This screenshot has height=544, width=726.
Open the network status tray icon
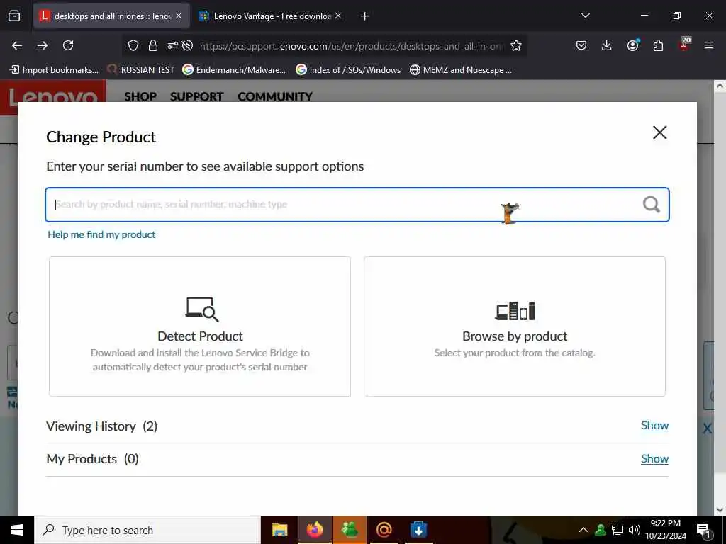[618, 530]
